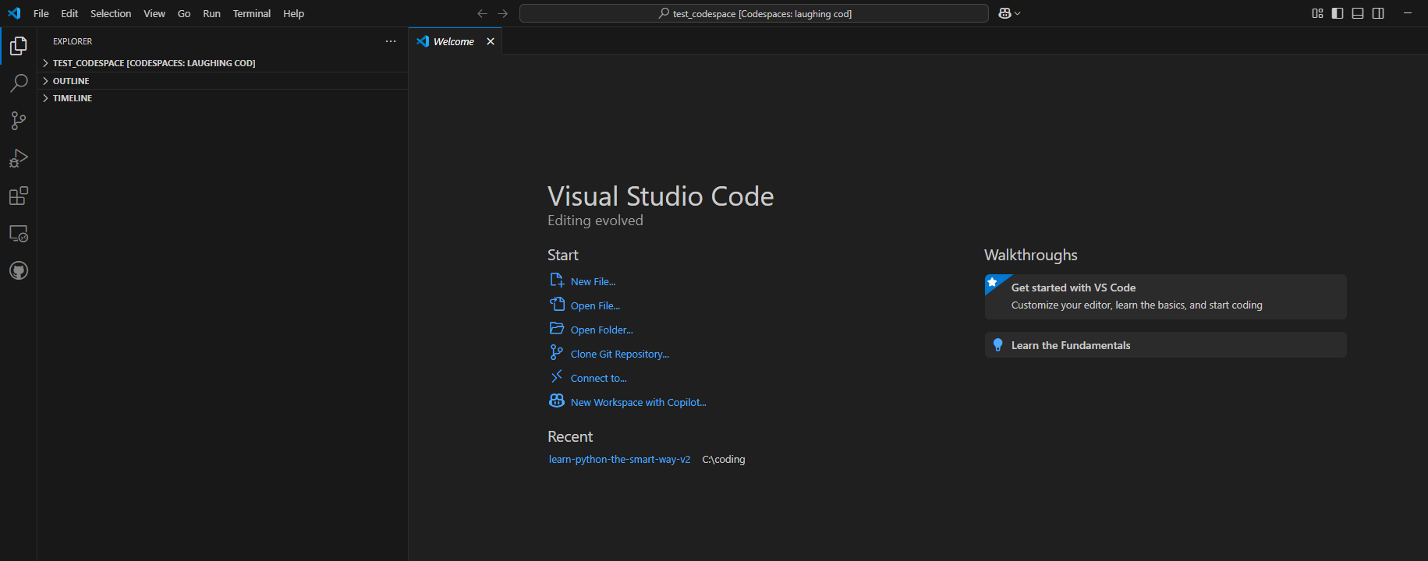The height and width of the screenshot is (561, 1428).
Task: Go forward with the right arrow
Action: (502, 13)
